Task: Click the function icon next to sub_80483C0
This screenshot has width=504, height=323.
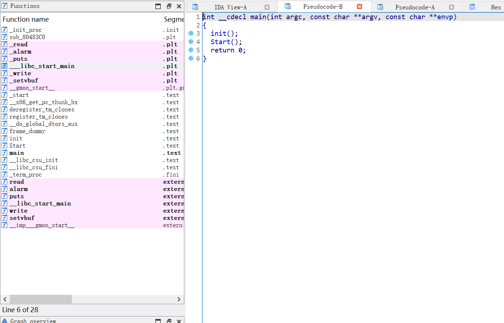Action: (x=4, y=37)
